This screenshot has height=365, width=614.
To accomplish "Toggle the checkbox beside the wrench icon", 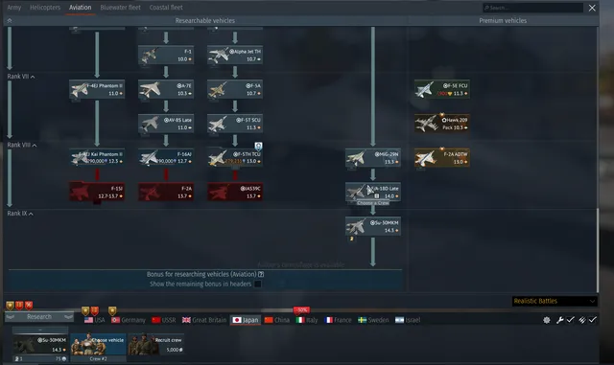I will (x=570, y=320).
